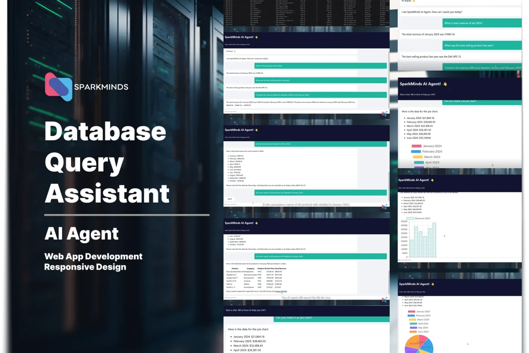Click the typing indicator dots in the chat
This screenshot has height=353, width=529.
coord(229,199)
